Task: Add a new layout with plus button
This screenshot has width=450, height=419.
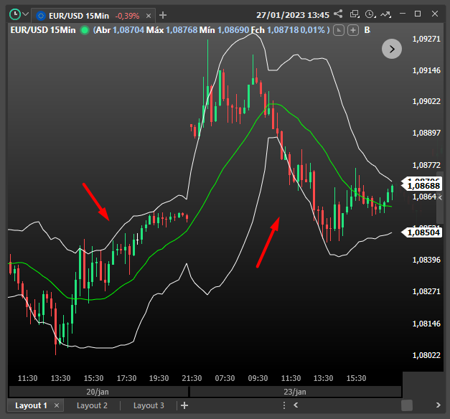Action: 184,406
